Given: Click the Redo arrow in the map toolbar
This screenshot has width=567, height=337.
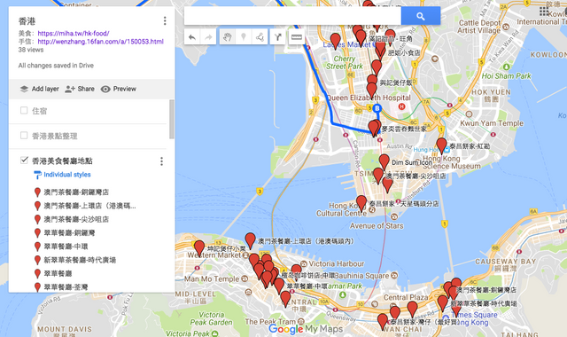Looking at the screenshot, I should (209, 37).
